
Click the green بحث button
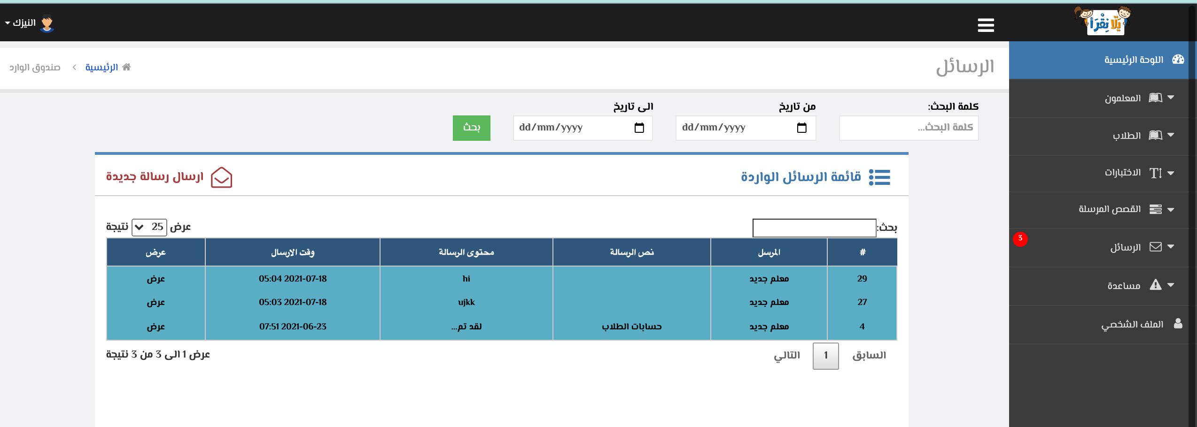pos(472,128)
